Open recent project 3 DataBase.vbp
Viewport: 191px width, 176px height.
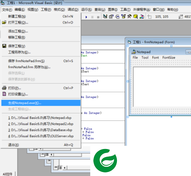[x=41, y=130]
